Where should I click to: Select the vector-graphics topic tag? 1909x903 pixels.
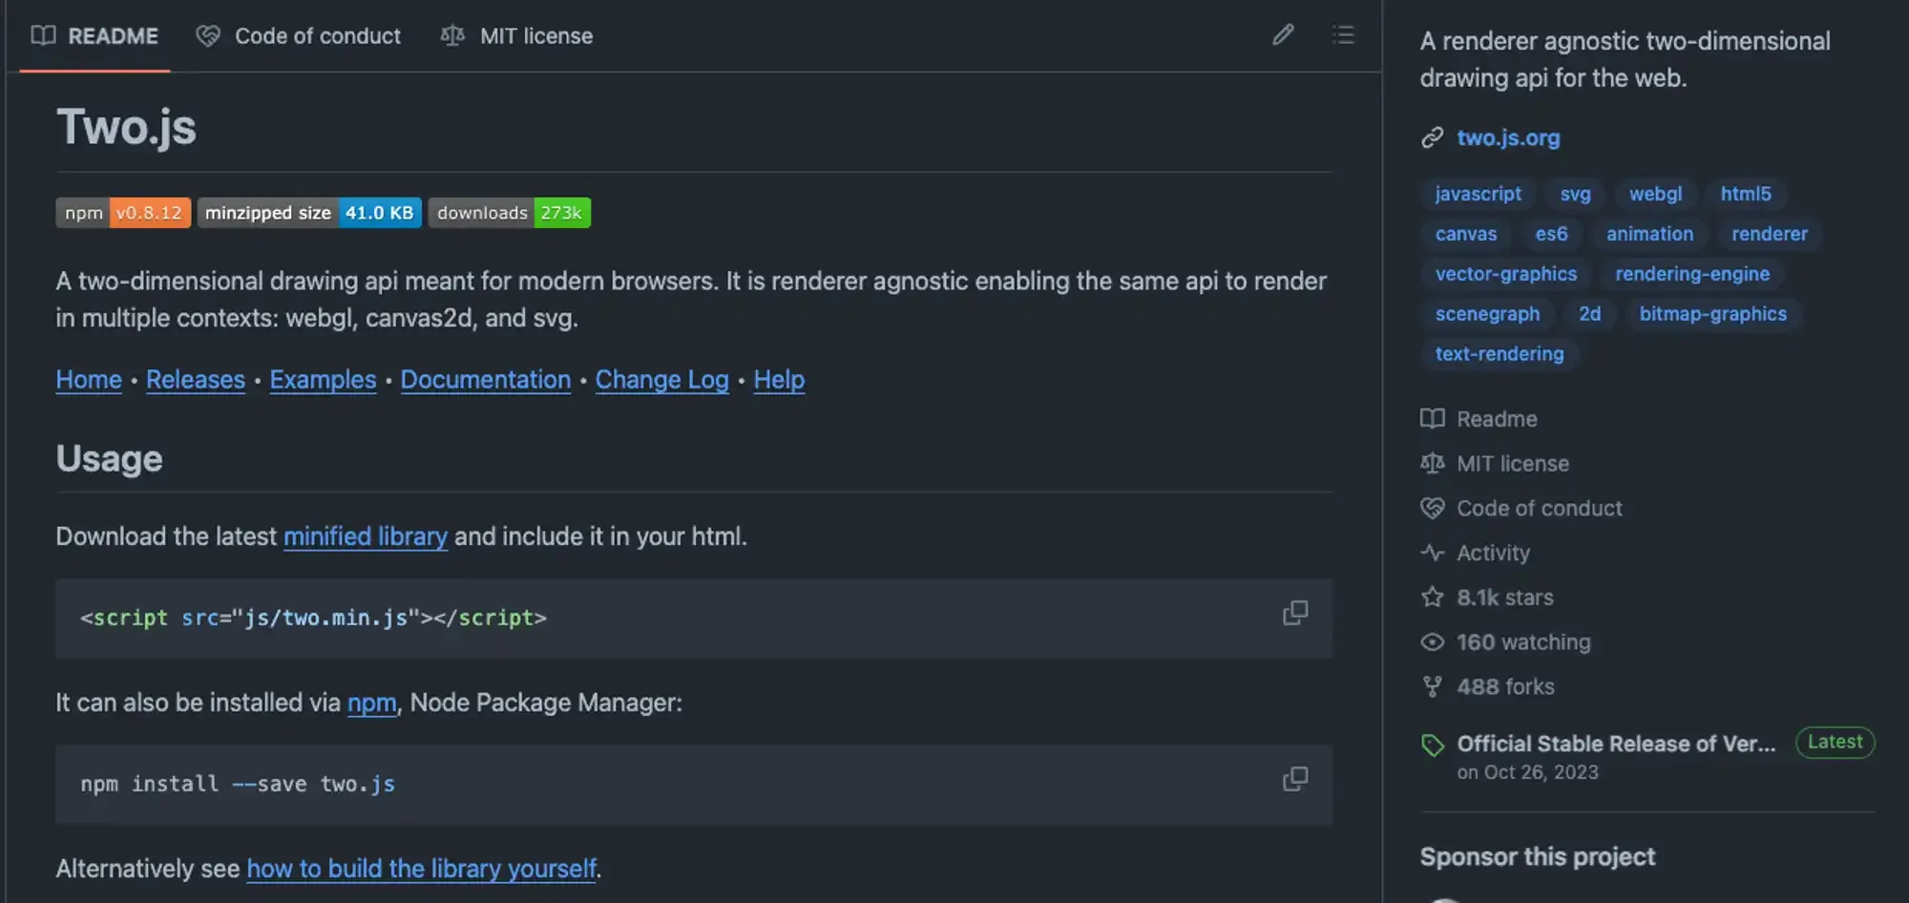click(1505, 274)
